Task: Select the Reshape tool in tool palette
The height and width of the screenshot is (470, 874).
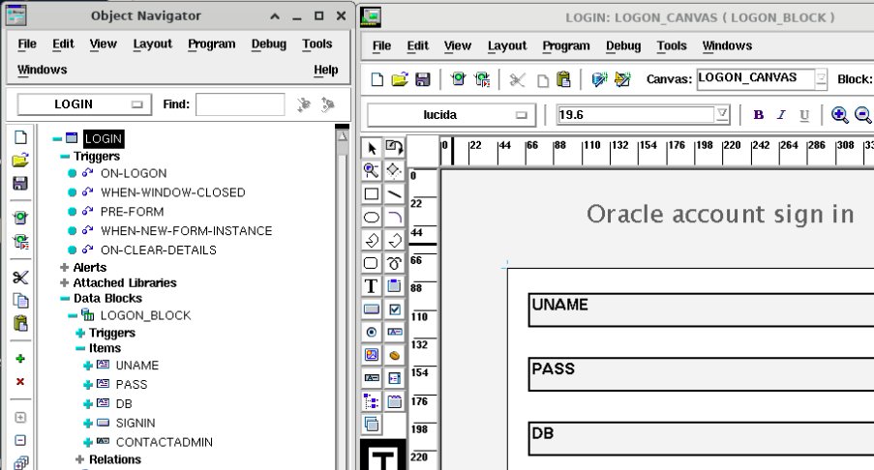Action: 394,170
